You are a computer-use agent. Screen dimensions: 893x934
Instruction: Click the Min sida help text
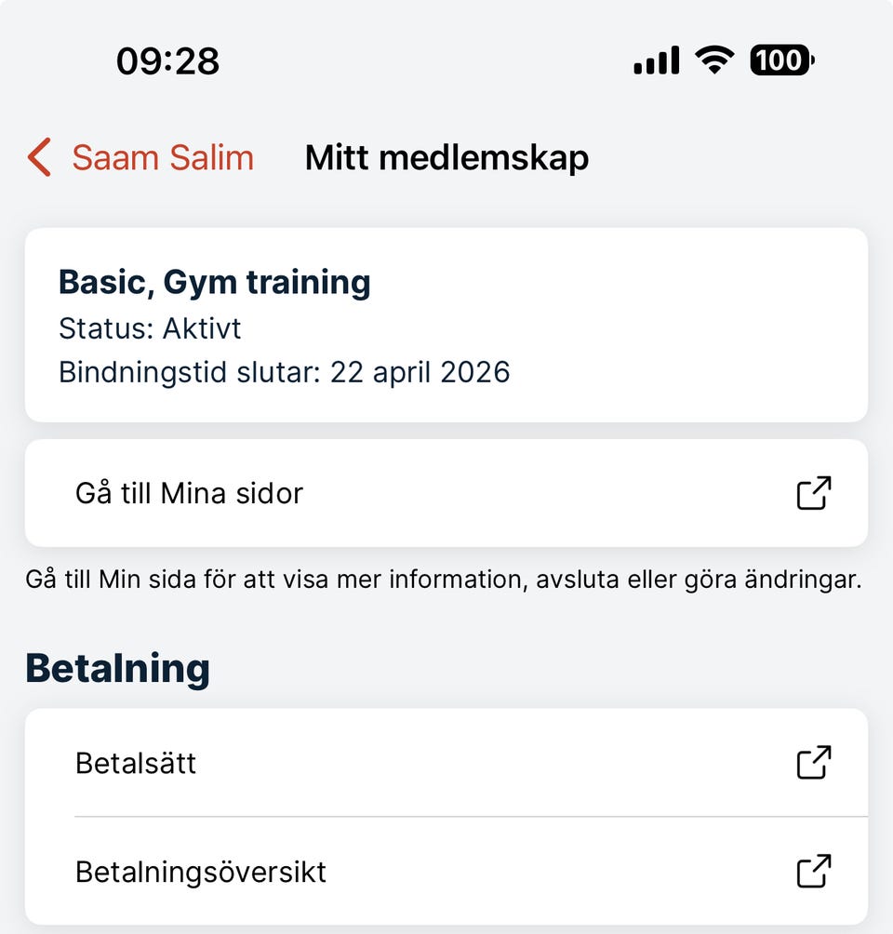pyautogui.click(x=444, y=580)
